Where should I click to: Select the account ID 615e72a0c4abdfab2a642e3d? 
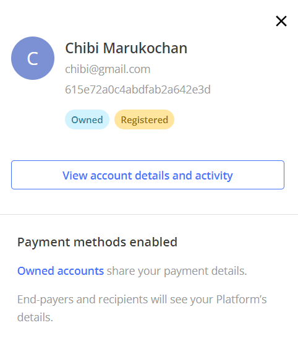tap(138, 90)
